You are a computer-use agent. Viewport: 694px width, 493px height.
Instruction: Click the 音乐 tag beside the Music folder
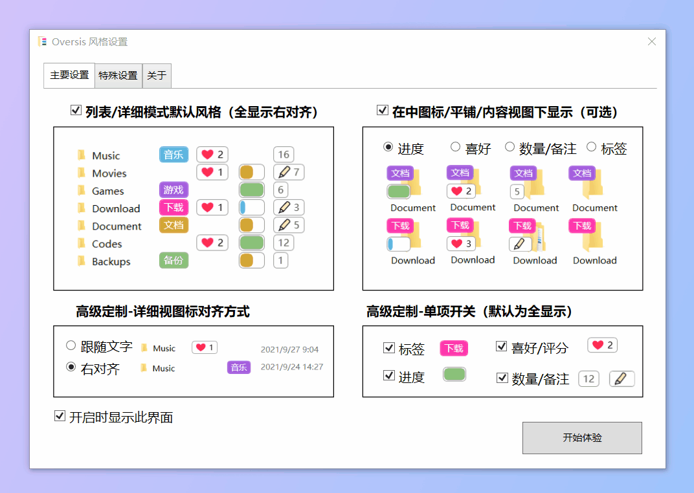173,154
